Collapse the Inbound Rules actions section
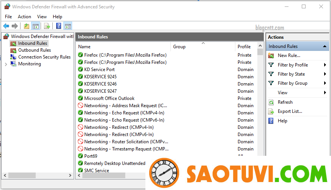Image resolution: width=331 pixels, height=190 pixels. 325,46
